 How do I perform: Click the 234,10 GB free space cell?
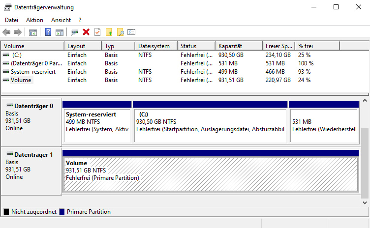pyautogui.click(x=278, y=55)
